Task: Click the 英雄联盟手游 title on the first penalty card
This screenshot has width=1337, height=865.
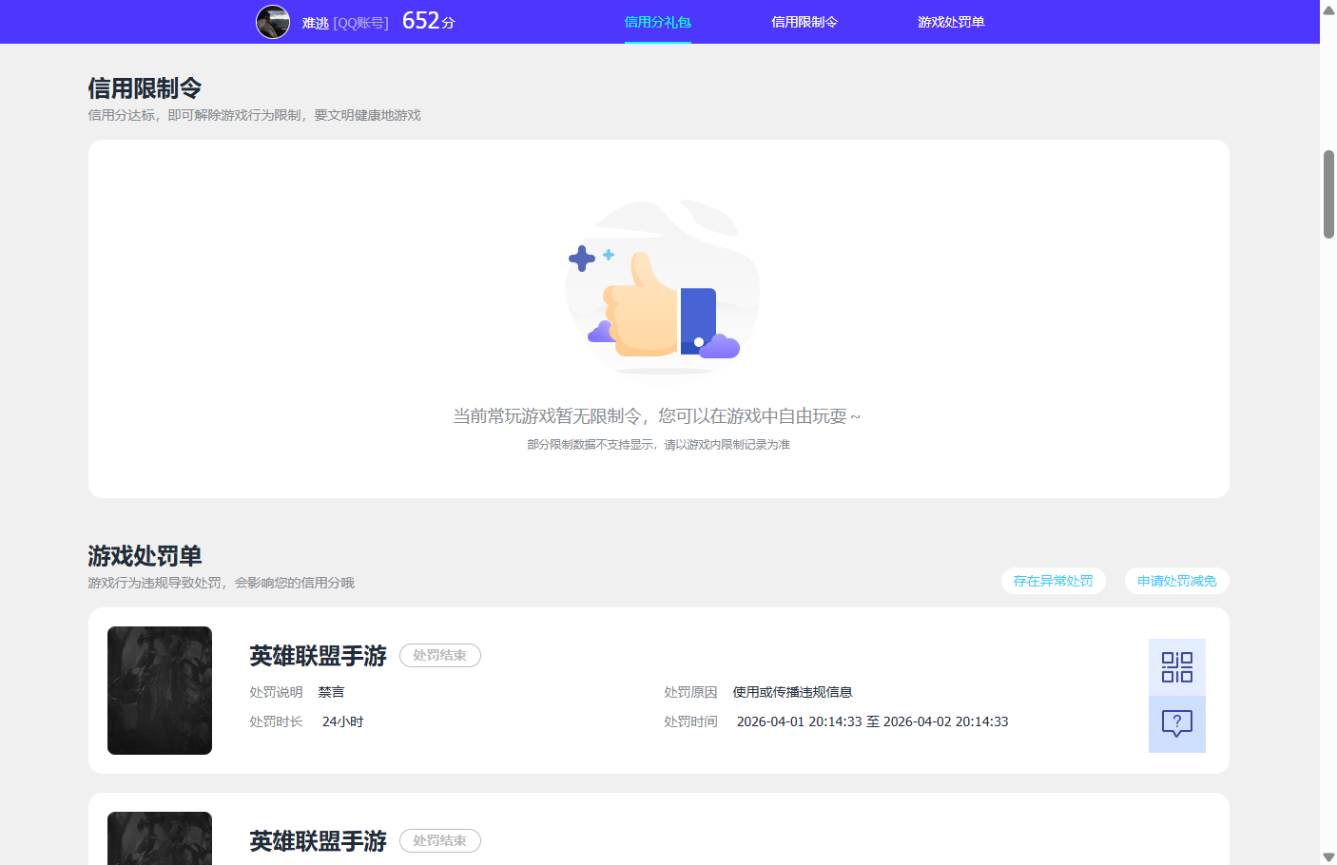Action: pyautogui.click(x=317, y=655)
